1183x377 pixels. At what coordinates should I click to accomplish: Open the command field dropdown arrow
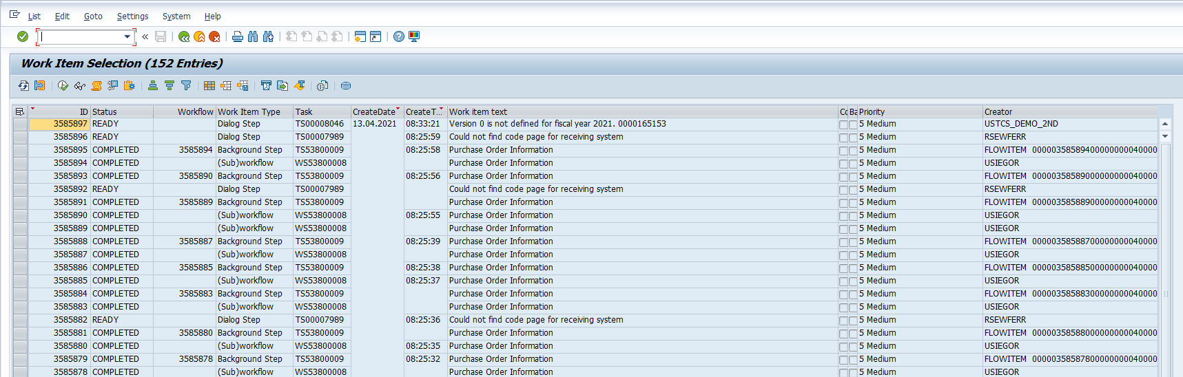127,36
